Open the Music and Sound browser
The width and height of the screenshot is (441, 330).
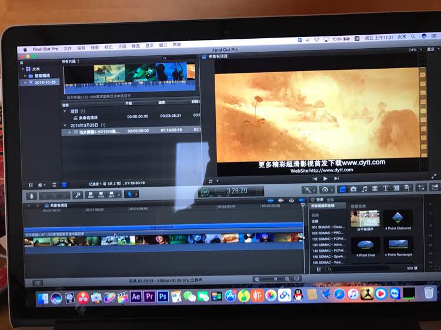click(365, 188)
